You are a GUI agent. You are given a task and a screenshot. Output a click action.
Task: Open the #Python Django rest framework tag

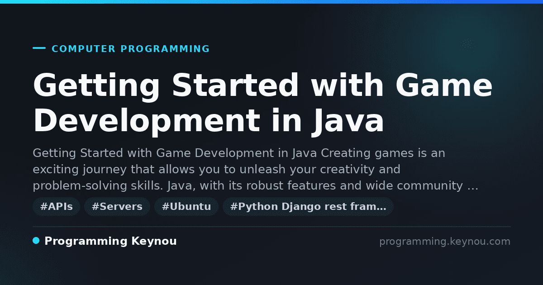(308, 207)
